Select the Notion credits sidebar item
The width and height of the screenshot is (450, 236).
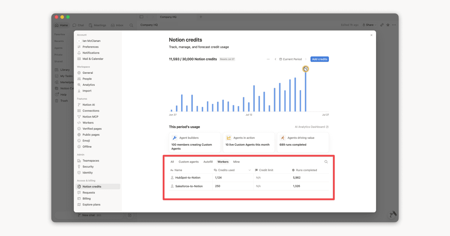tap(98, 187)
